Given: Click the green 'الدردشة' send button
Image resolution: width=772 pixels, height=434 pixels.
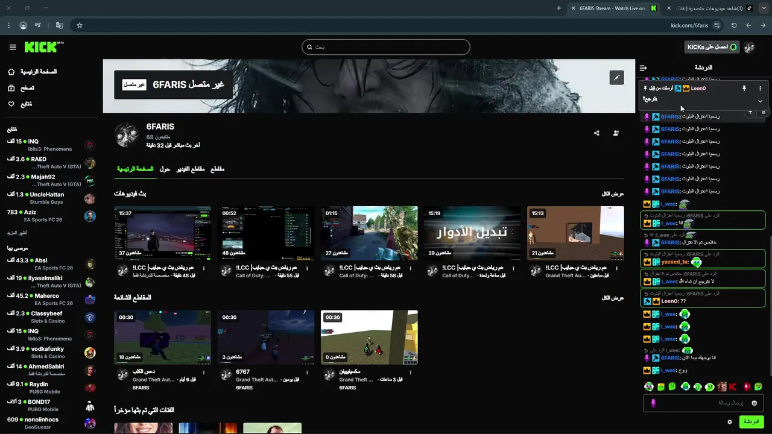Looking at the screenshot, I should (x=751, y=422).
